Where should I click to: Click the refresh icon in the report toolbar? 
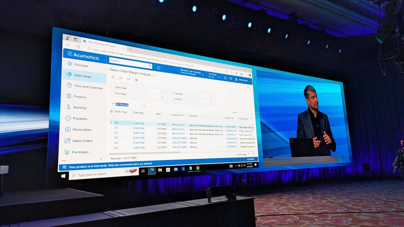(113, 77)
